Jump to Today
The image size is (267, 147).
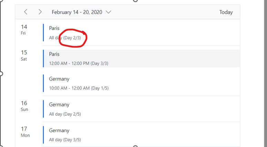tap(226, 12)
